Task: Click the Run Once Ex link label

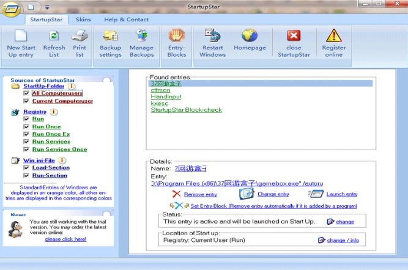Action: (51, 134)
